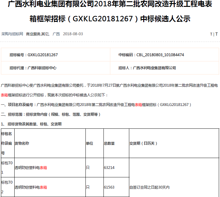Image resolution: width=220 pixels, height=197 pixels.
Task: Click the right T font size control
Action: coord(217,34)
